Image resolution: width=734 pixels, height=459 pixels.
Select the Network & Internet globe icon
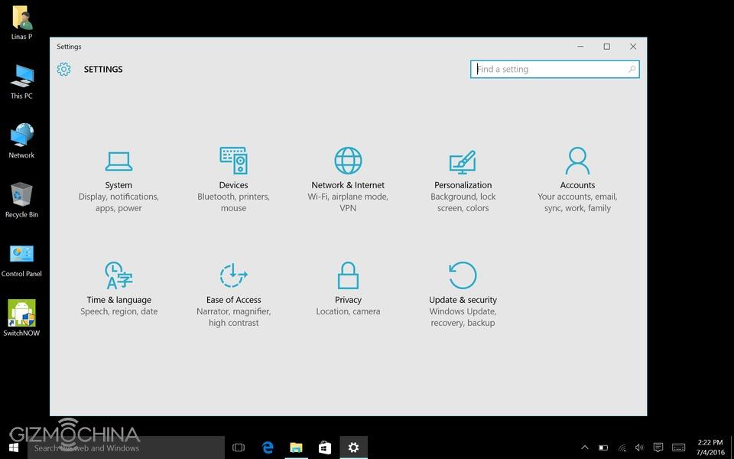348,161
